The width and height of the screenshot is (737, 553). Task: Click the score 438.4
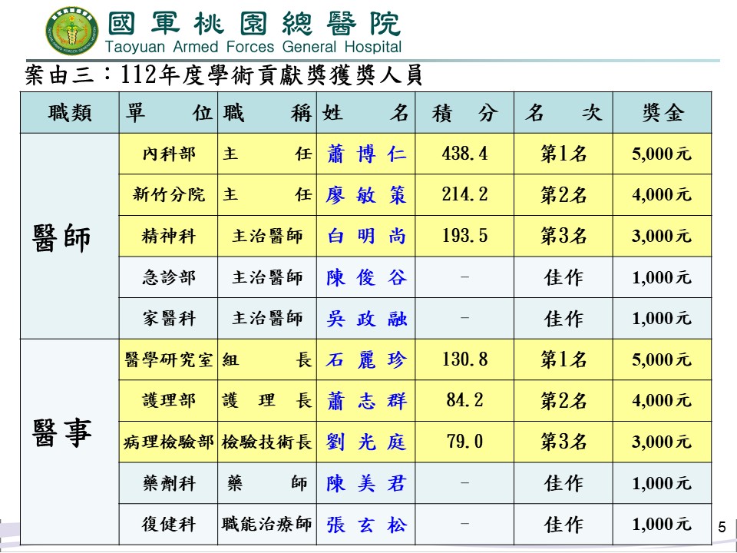pyautogui.click(x=464, y=154)
